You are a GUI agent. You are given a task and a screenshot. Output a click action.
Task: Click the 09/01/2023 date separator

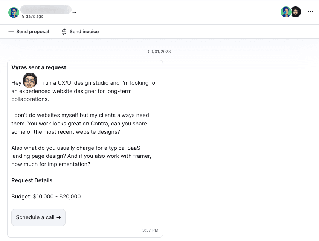point(159,52)
